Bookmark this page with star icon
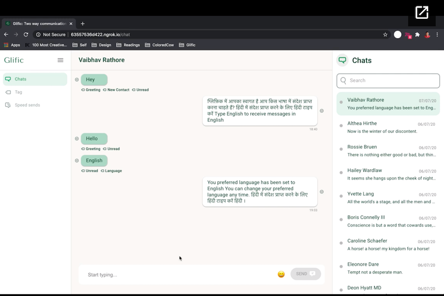Screen dimensions: 444x296 [385, 35]
